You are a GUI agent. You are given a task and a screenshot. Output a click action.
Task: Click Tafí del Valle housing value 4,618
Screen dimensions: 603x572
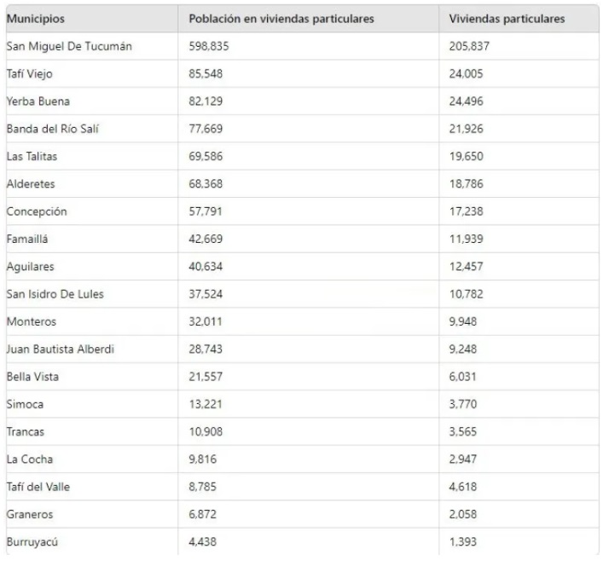click(x=464, y=487)
